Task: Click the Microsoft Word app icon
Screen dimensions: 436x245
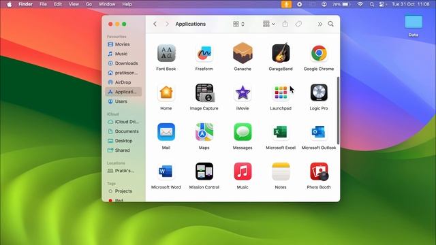Action: point(166,171)
